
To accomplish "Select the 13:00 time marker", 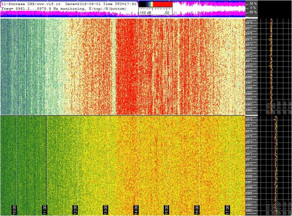I will point(105,211).
